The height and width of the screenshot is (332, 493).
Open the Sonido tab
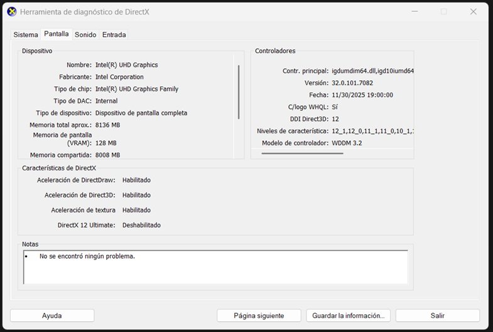(85, 34)
